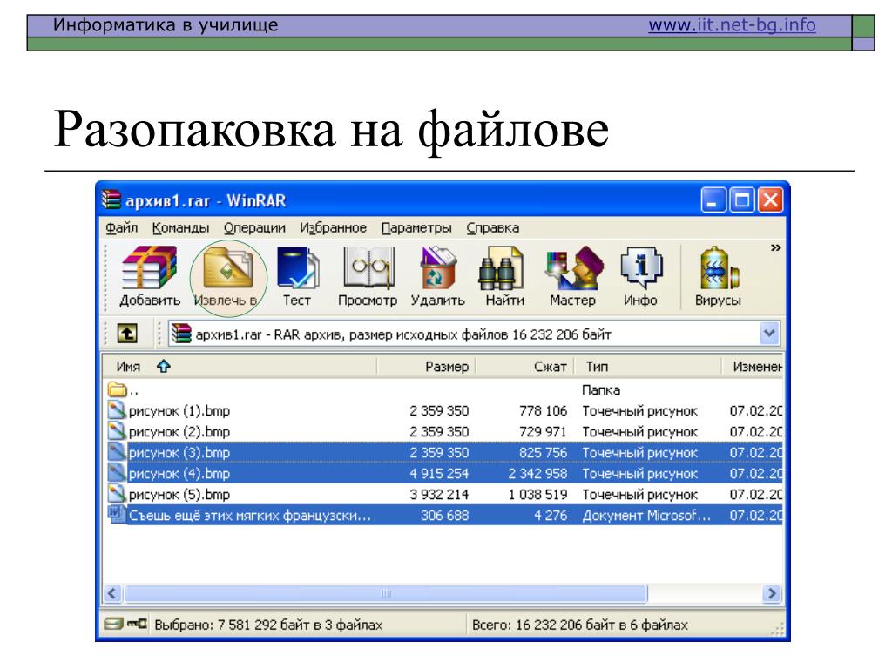Run the Тест archive test icon
Image resolution: width=892 pixels, height=669 pixels.
(x=296, y=277)
